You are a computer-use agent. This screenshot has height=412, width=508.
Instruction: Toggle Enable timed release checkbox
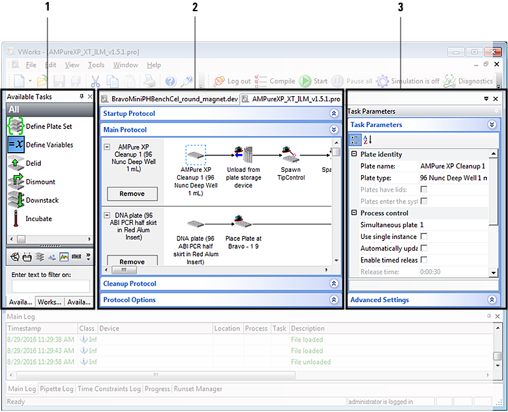pos(424,260)
